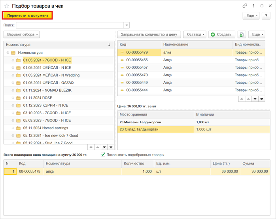Click the green document copy icon

tap(242, 34)
